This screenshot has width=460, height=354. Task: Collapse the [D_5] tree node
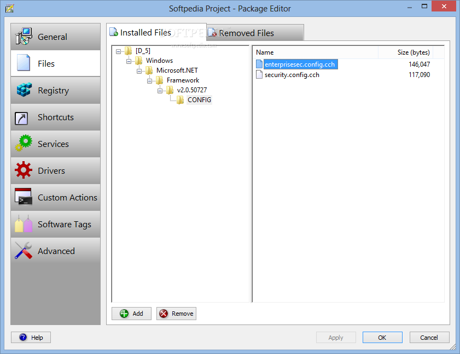click(x=118, y=51)
